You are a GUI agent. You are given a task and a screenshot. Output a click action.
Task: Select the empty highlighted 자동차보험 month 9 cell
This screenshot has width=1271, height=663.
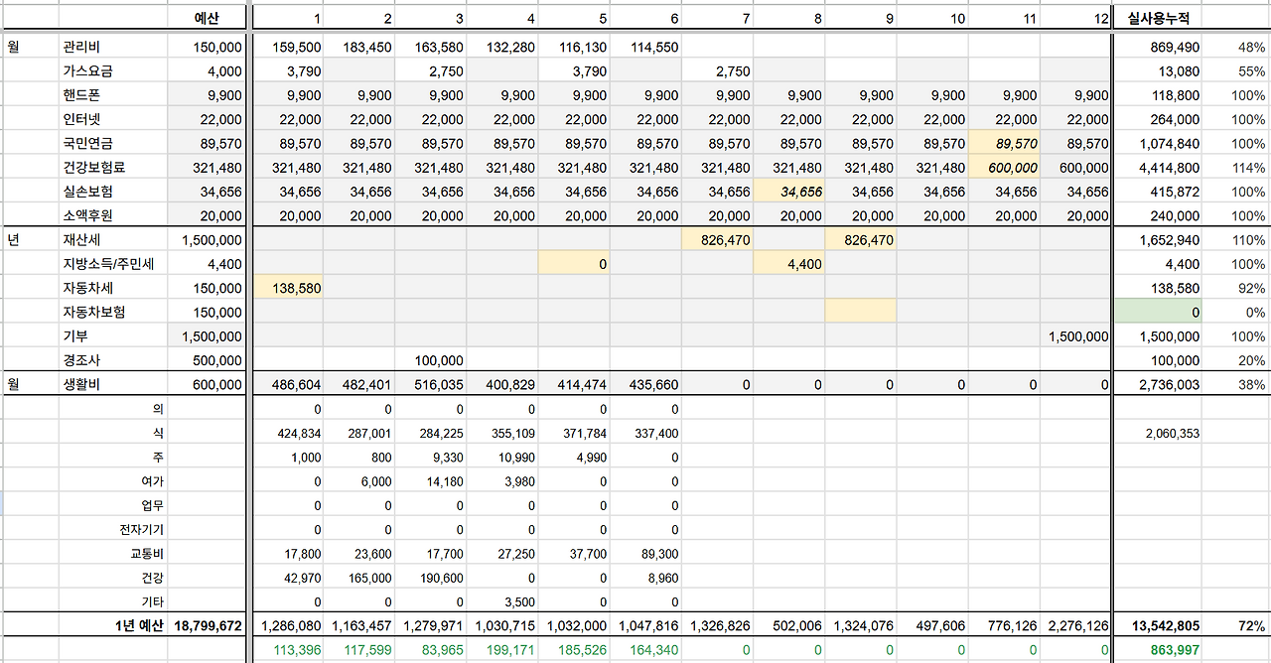pyautogui.click(x=860, y=312)
